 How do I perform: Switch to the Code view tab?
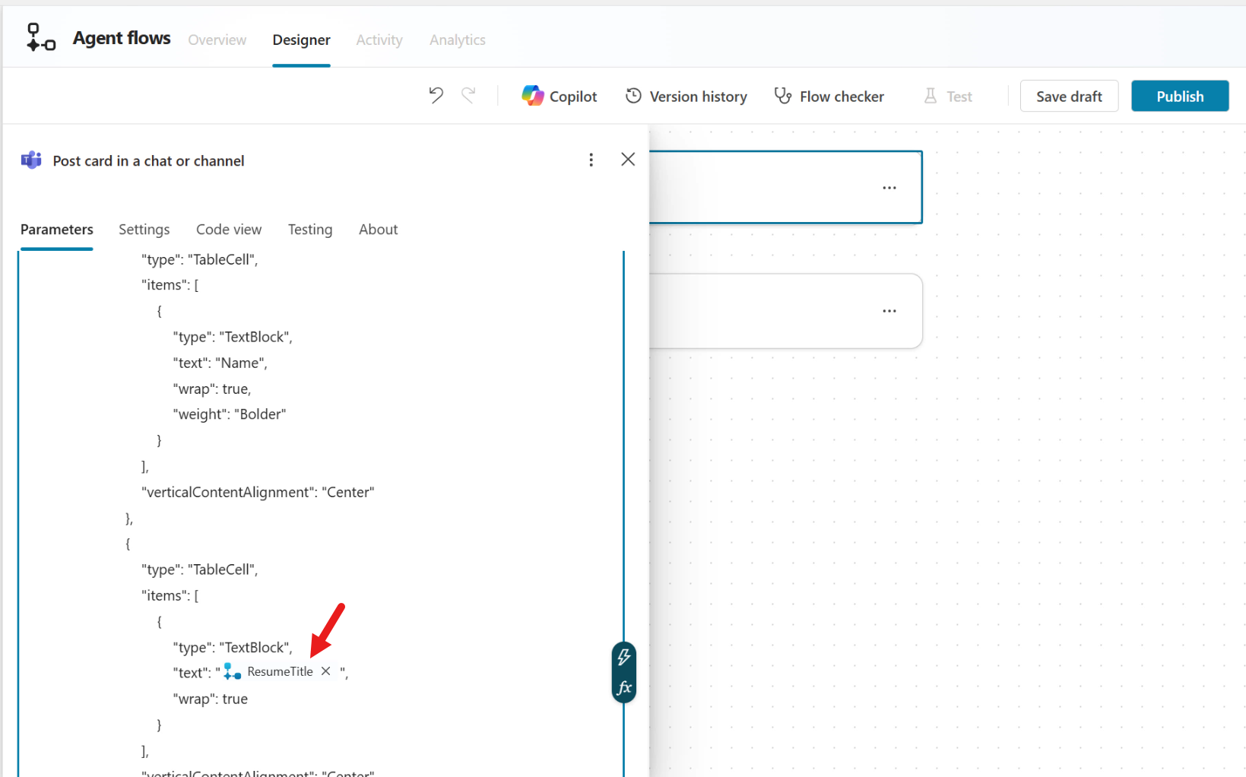click(x=228, y=230)
